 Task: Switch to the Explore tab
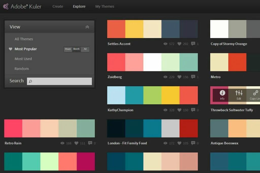[x=79, y=6]
